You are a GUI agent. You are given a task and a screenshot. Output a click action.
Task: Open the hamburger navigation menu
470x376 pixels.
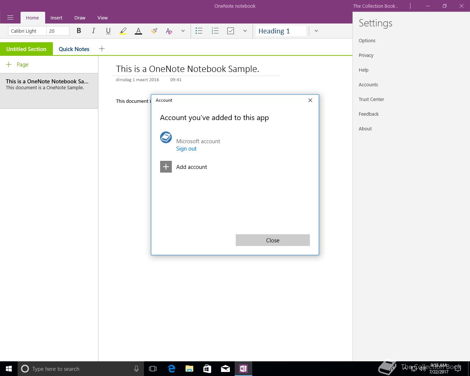pos(10,18)
